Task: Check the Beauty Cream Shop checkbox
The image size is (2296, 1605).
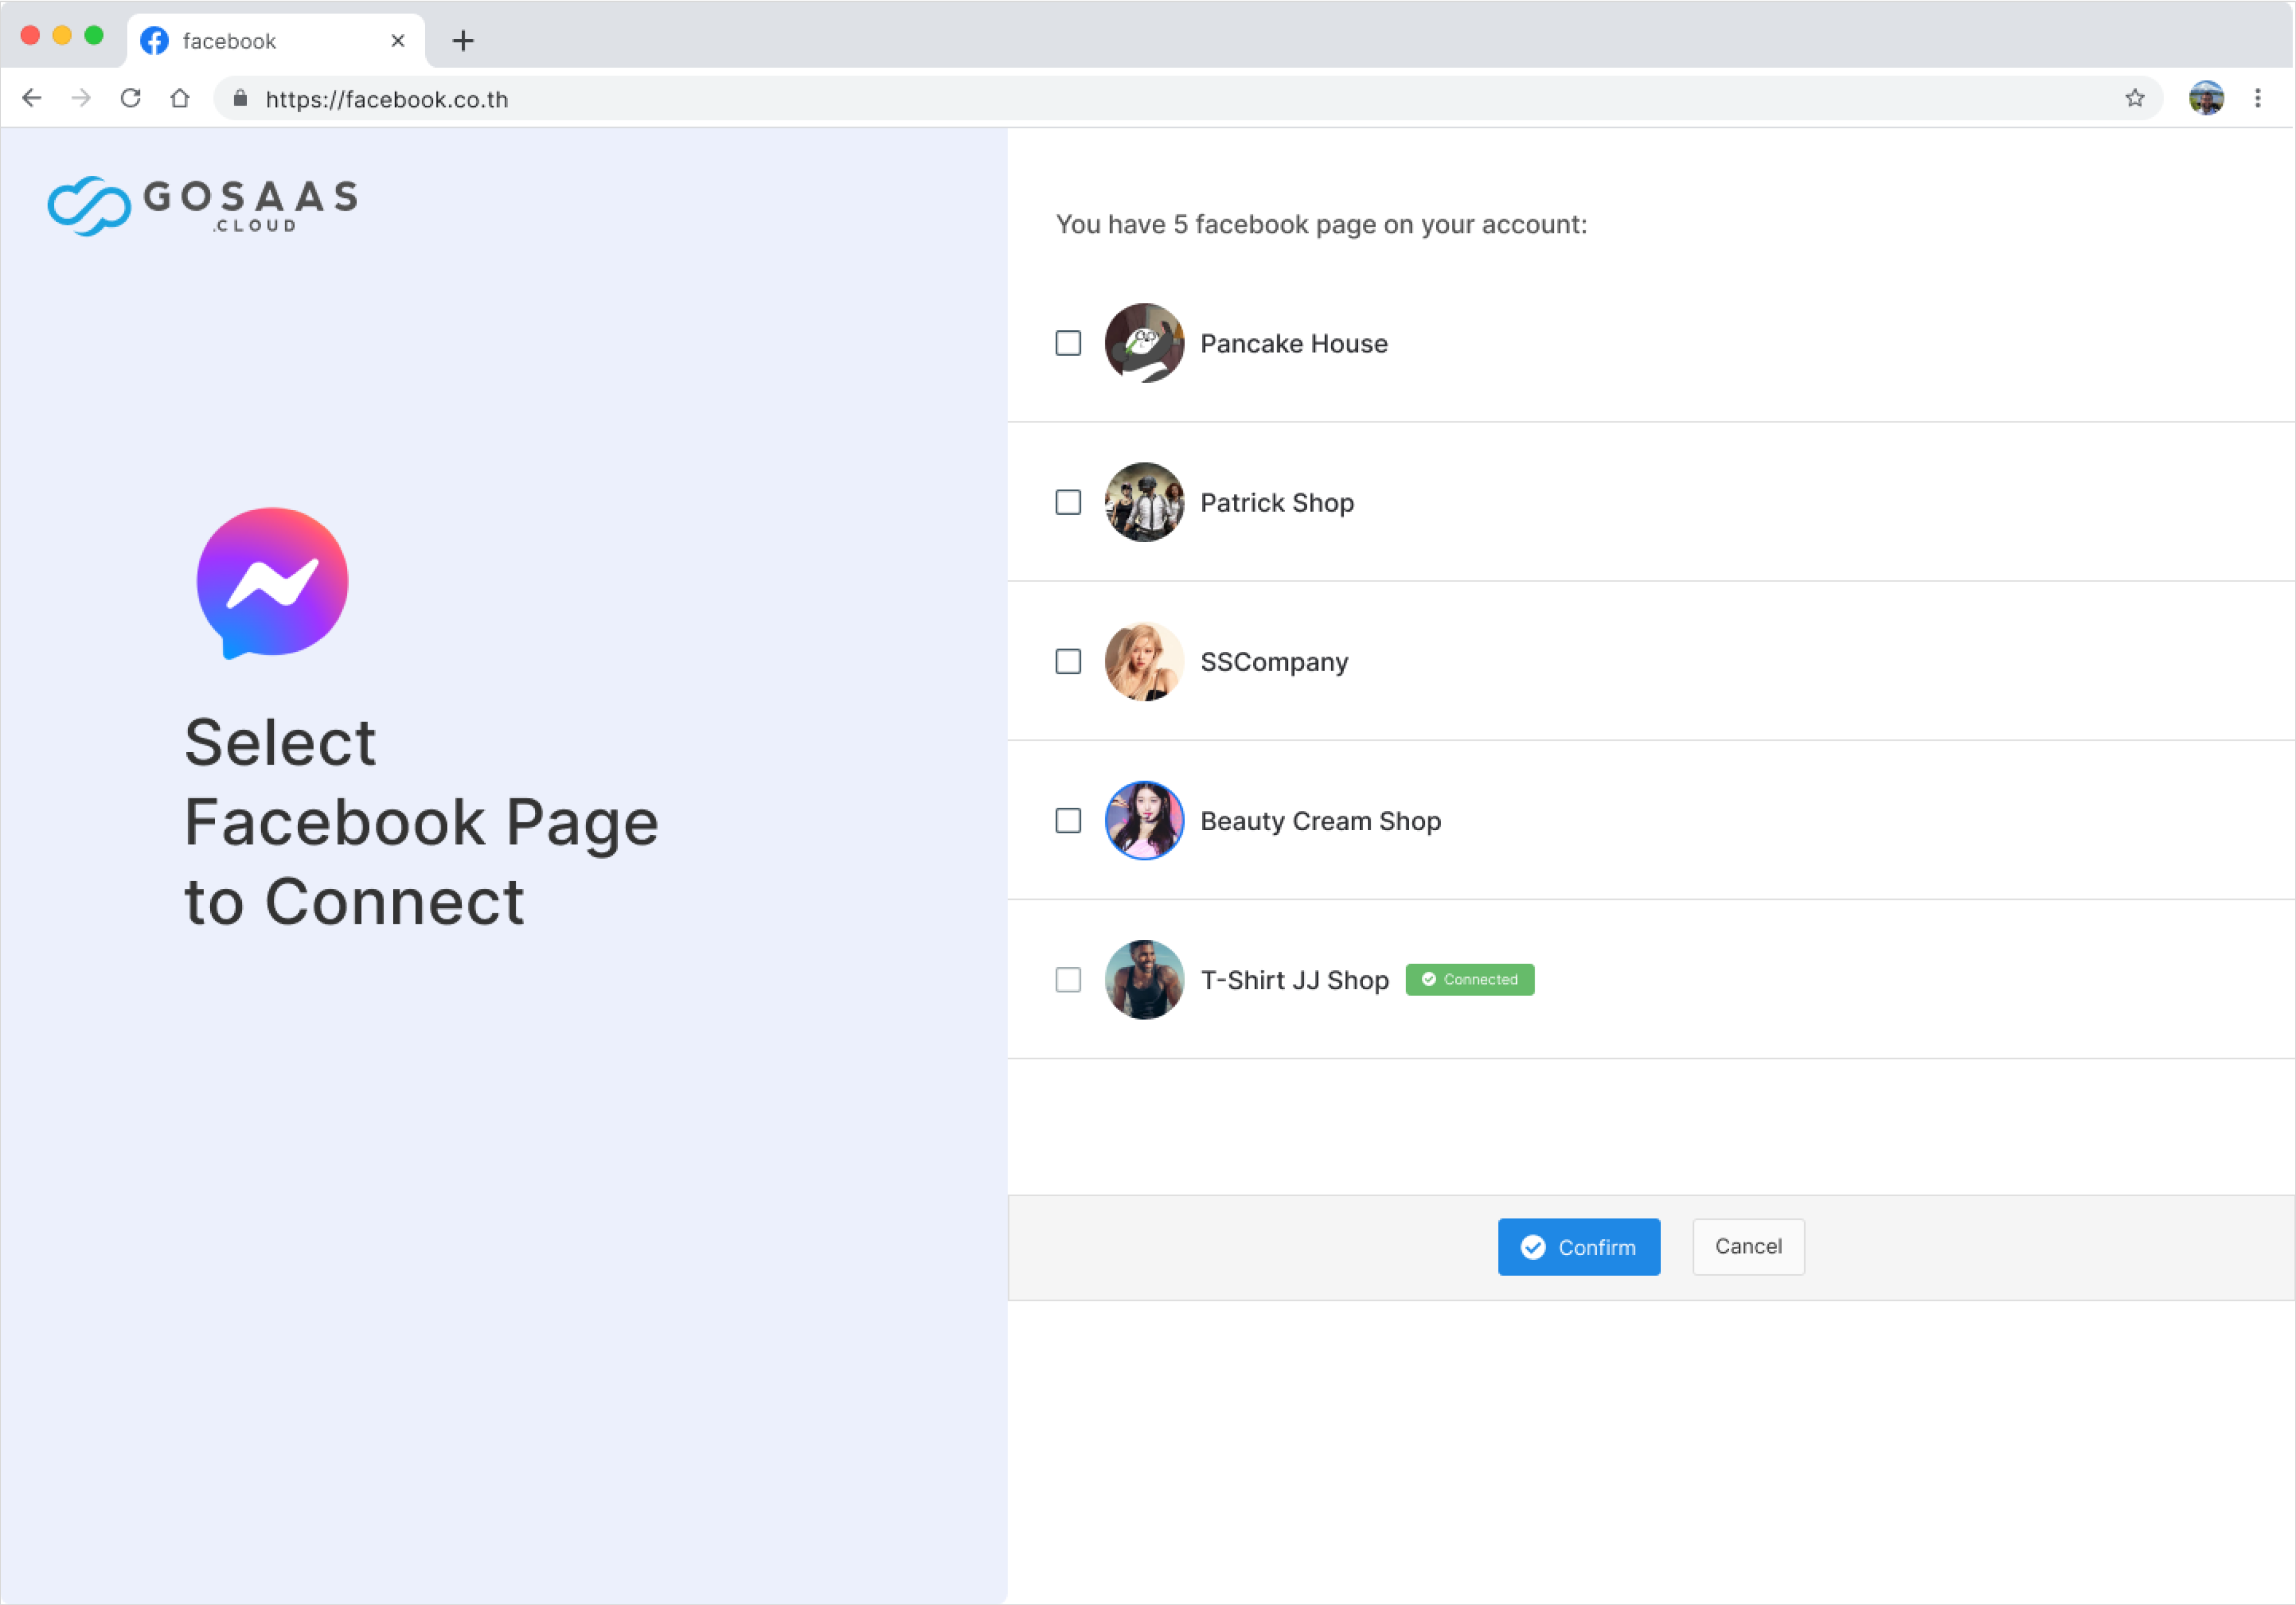Action: tap(1068, 821)
